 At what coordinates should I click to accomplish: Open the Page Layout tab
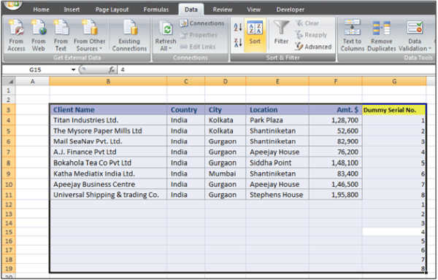[x=112, y=9]
